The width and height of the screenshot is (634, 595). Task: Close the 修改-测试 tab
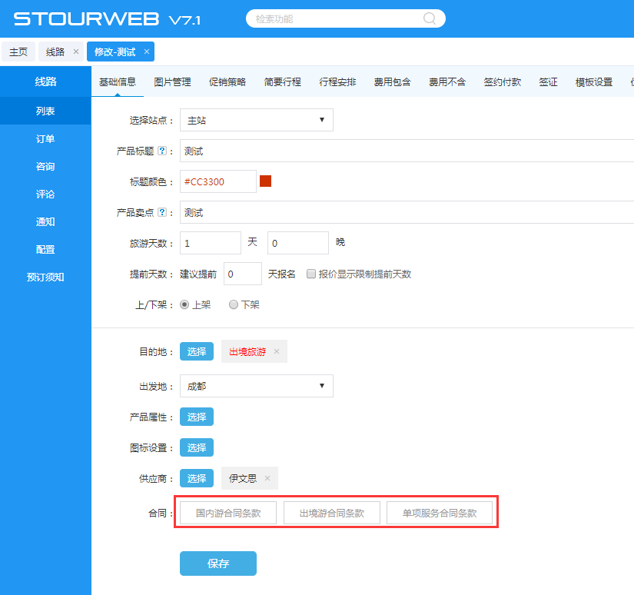[x=146, y=52]
